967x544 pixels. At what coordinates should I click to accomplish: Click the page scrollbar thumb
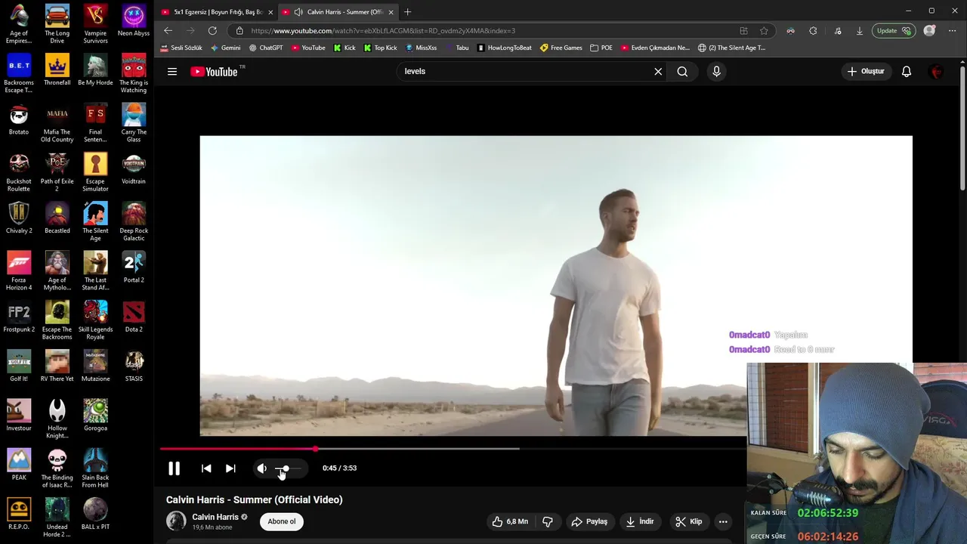(x=962, y=128)
